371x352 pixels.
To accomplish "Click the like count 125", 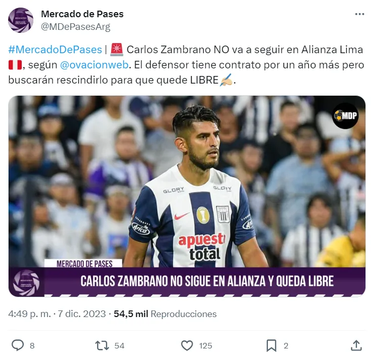I will [x=205, y=345].
